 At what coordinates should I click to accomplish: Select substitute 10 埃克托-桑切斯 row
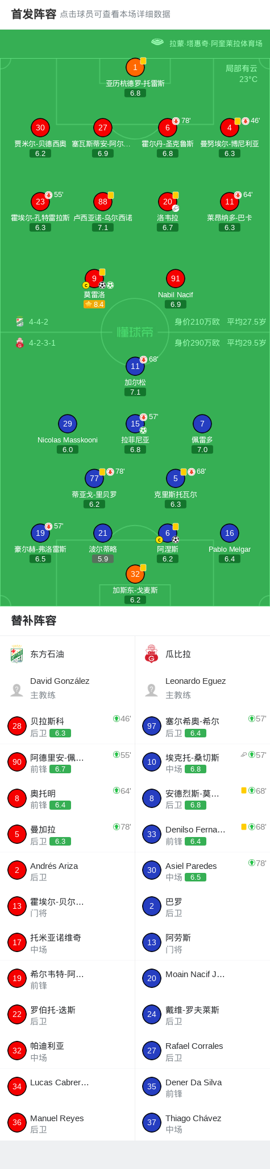point(202,762)
